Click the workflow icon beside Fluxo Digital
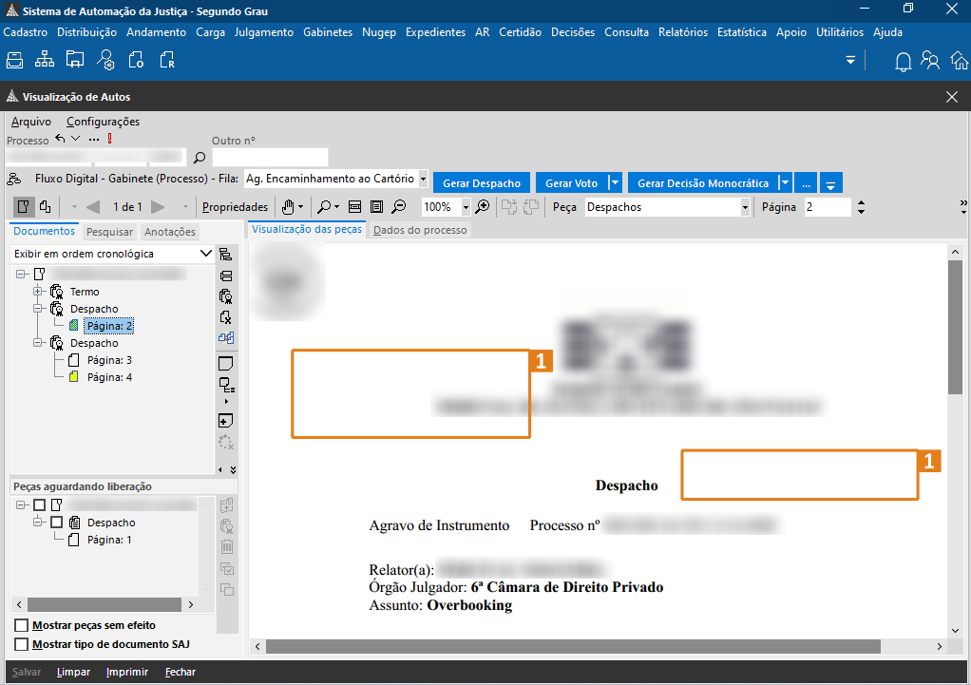The width and height of the screenshot is (971, 685). pos(14,179)
